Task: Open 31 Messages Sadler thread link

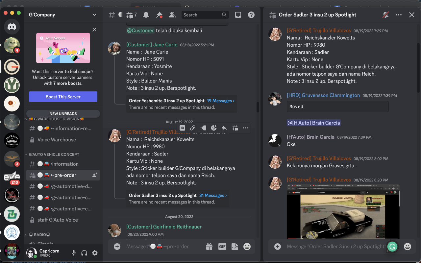Action: point(213,195)
